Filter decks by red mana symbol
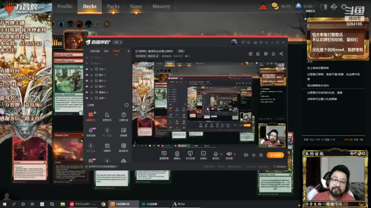 pos(79,24)
